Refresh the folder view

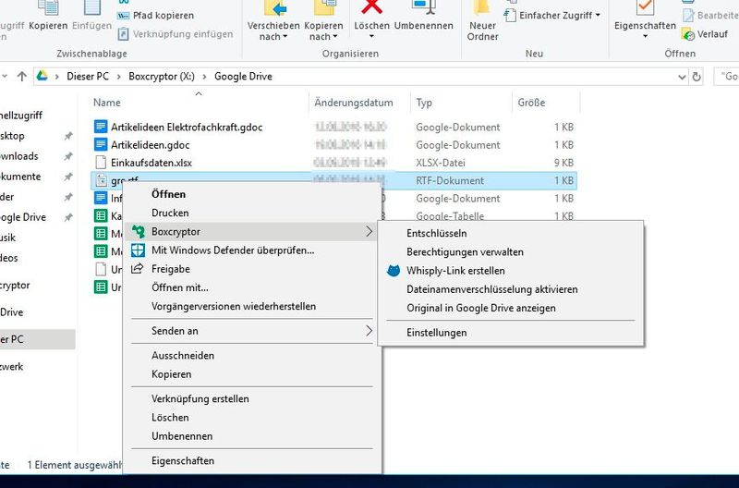click(x=697, y=77)
